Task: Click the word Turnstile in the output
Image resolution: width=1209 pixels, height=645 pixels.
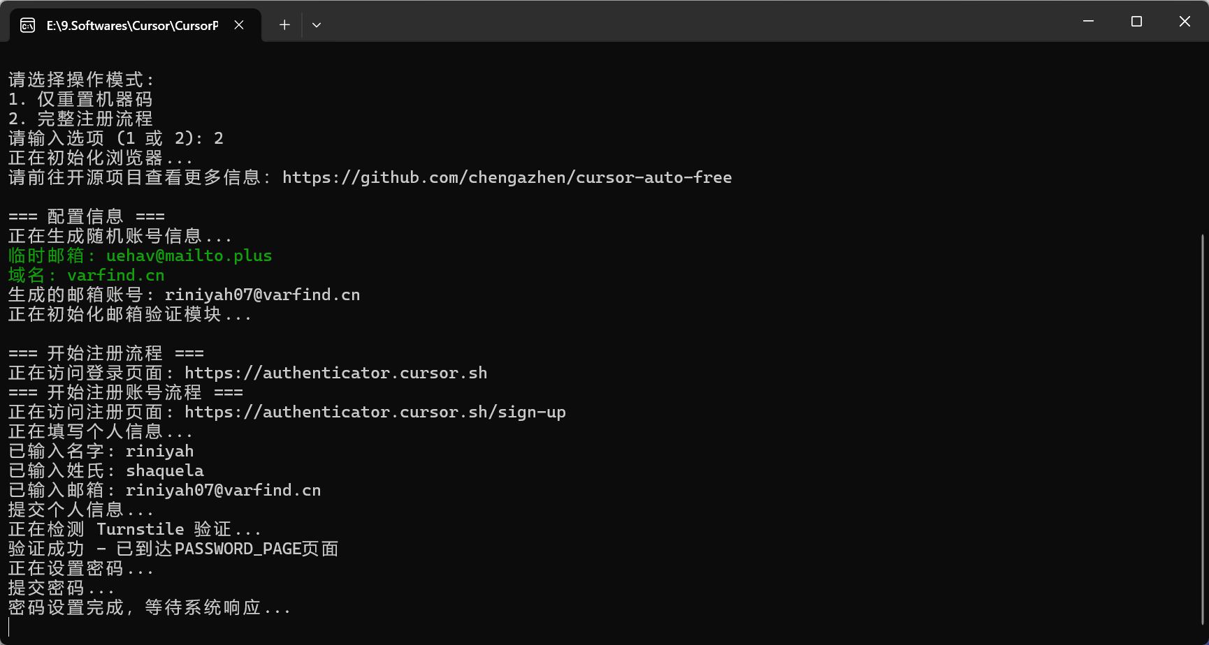Action: (x=140, y=530)
